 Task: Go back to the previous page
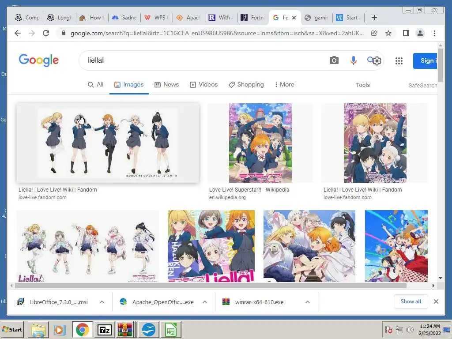pos(18,33)
